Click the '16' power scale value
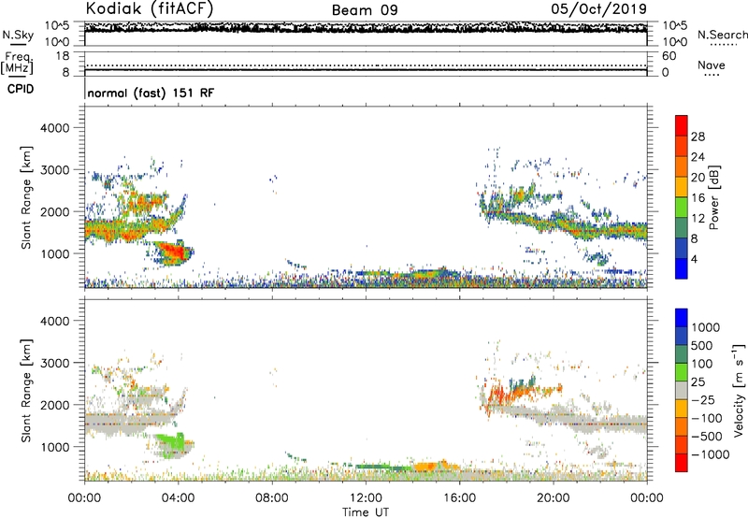 (698, 198)
